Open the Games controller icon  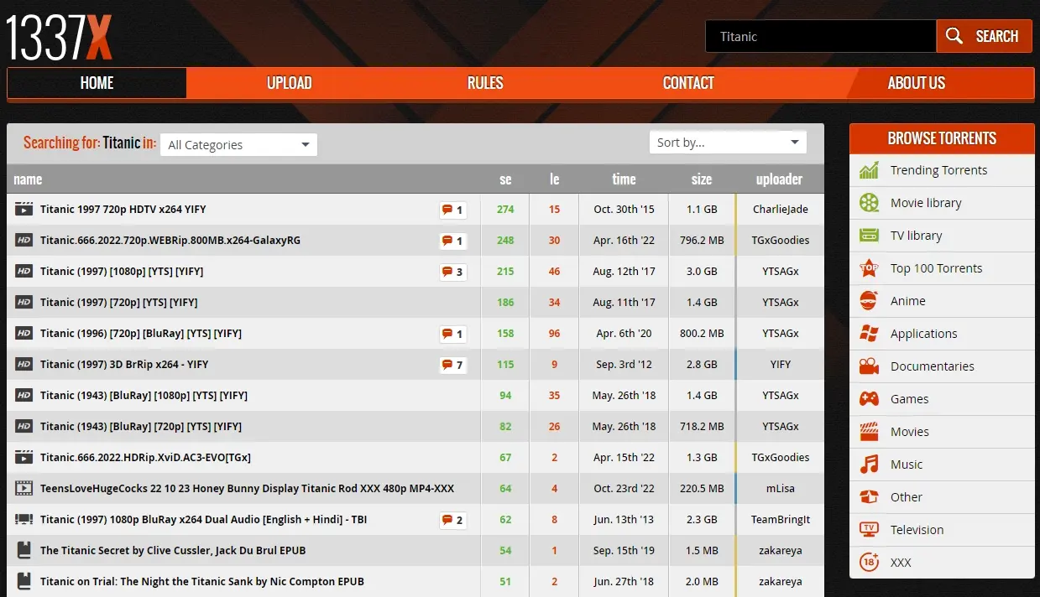pos(869,399)
